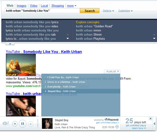Image resolution: width=157 pixels, height=132 pixels.
Task: Select the Web search tab
Action: pos(10,6)
